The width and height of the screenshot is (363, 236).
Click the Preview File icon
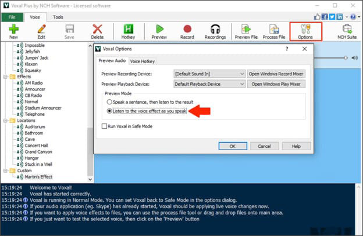pos(246,30)
